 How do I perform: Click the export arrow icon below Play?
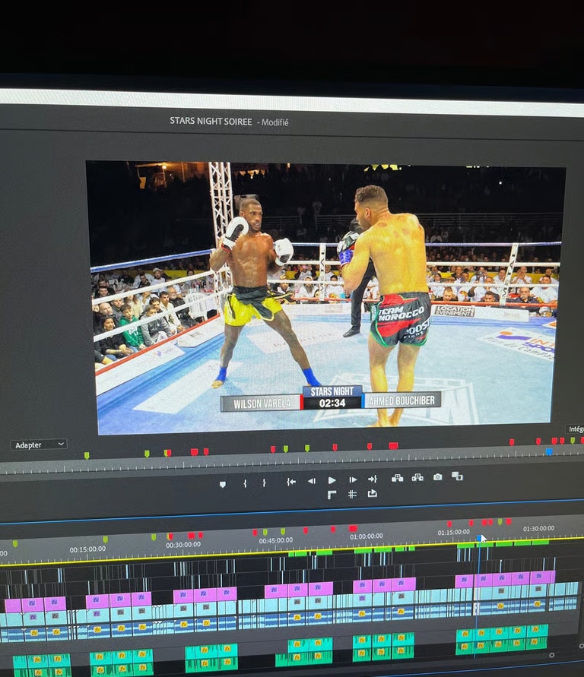[x=372, y=493]
